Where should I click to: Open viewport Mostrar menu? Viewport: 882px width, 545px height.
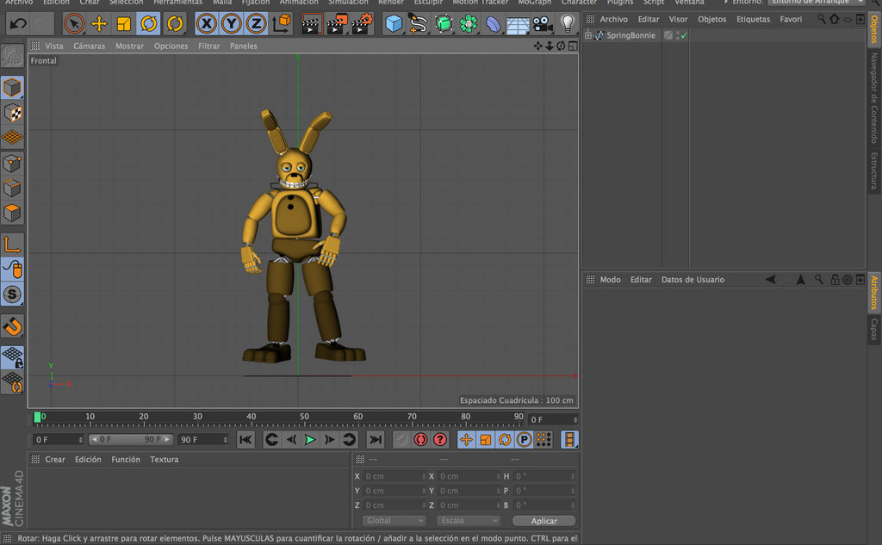[129, 46]
